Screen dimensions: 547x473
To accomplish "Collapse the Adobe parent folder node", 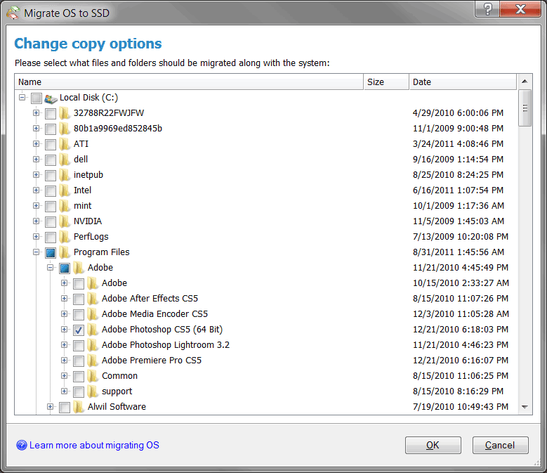I will pos(51,267).
